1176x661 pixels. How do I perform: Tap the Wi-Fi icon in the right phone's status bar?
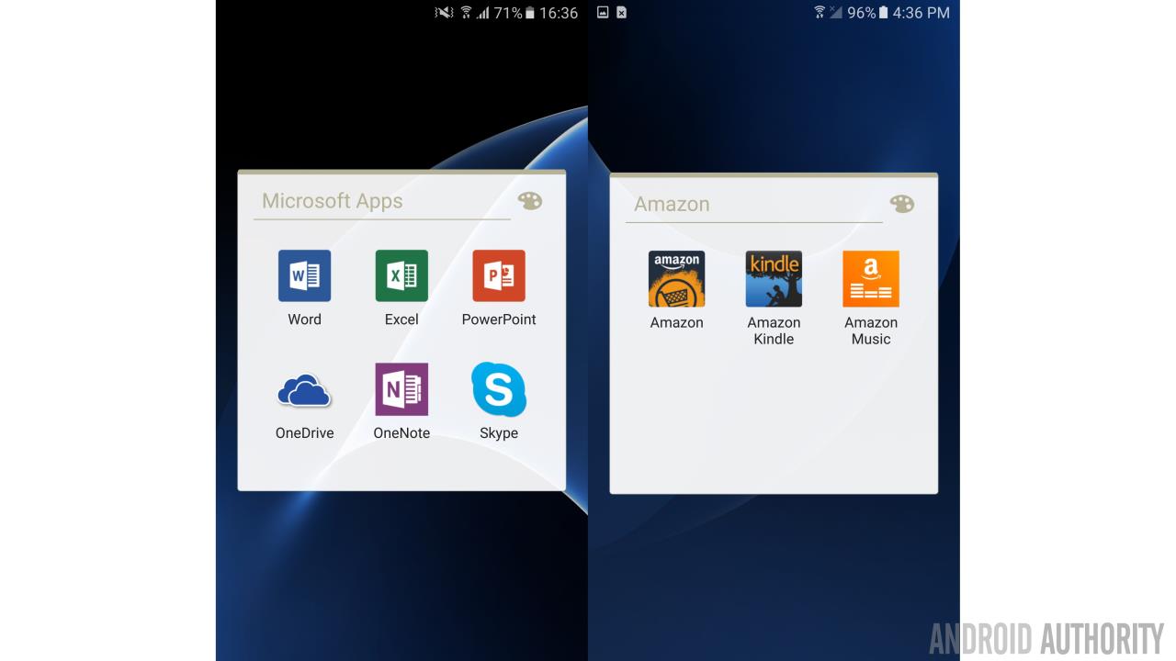click(x=820, y=13)
